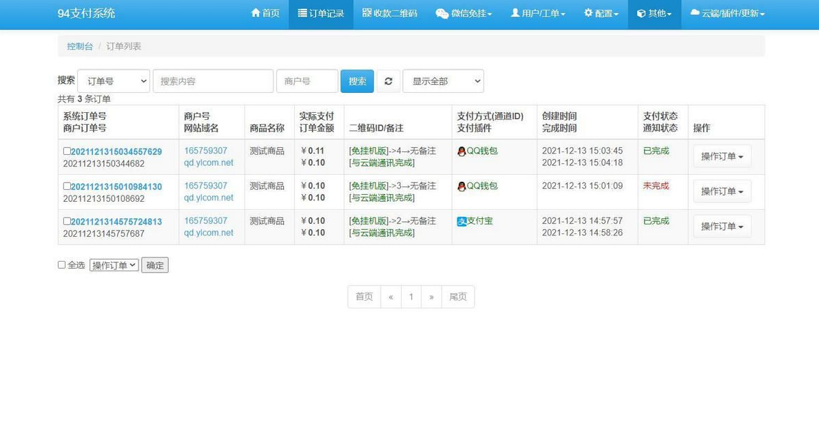Click the cube icon of 其他
This screenshot has width=819, height=422.
641,14
